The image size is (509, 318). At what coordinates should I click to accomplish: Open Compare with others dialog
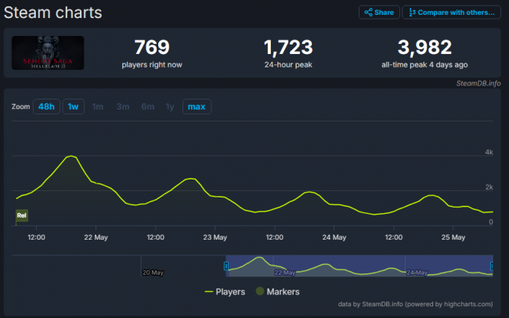click(x=452, y=13)
